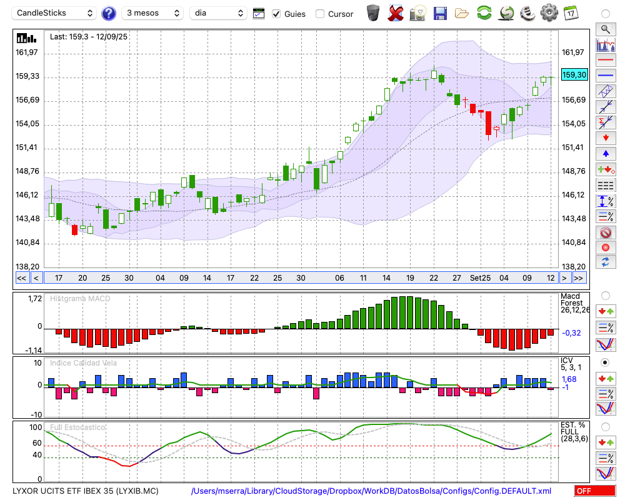Step the chart forward with > button
Viewport: 625px width, 500px height.
point(564,278)
